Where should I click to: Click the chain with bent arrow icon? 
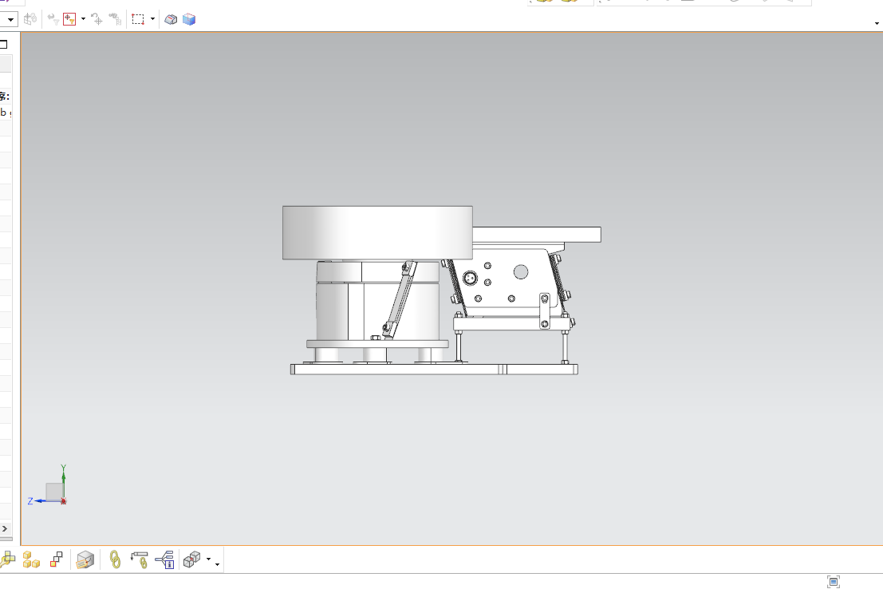[x=139, y=559]
